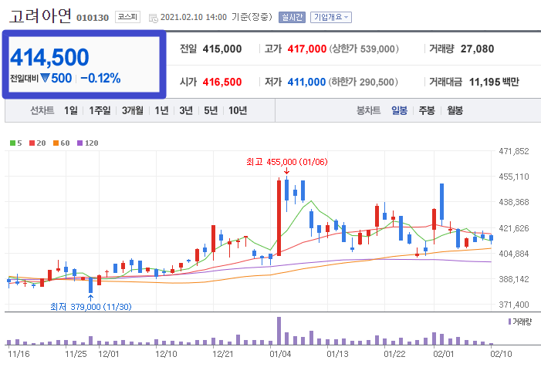Click the green 5-day moving average swatch
Image resolution: width=541 pixels, height=367 pixels.
point(13,143)
